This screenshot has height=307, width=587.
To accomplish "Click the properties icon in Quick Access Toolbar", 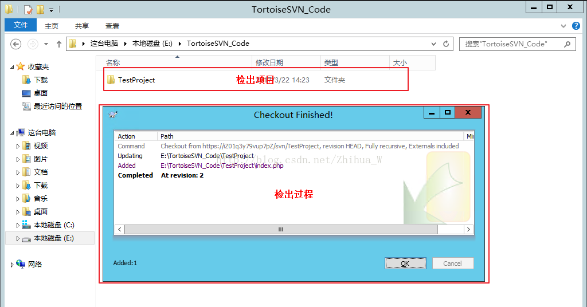I will (28, 9).
